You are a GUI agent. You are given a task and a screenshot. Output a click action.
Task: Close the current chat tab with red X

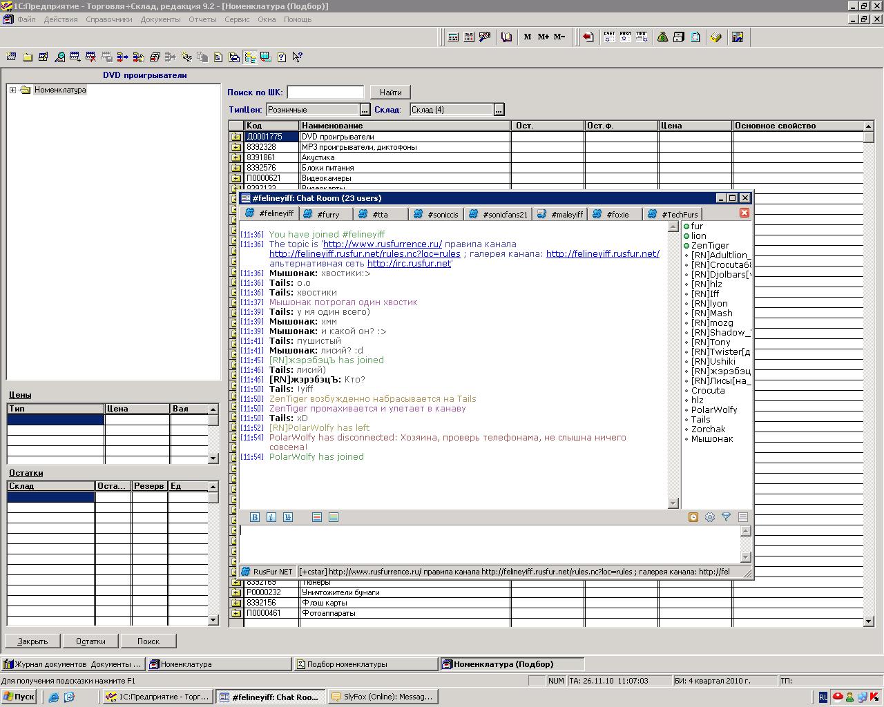744,213
